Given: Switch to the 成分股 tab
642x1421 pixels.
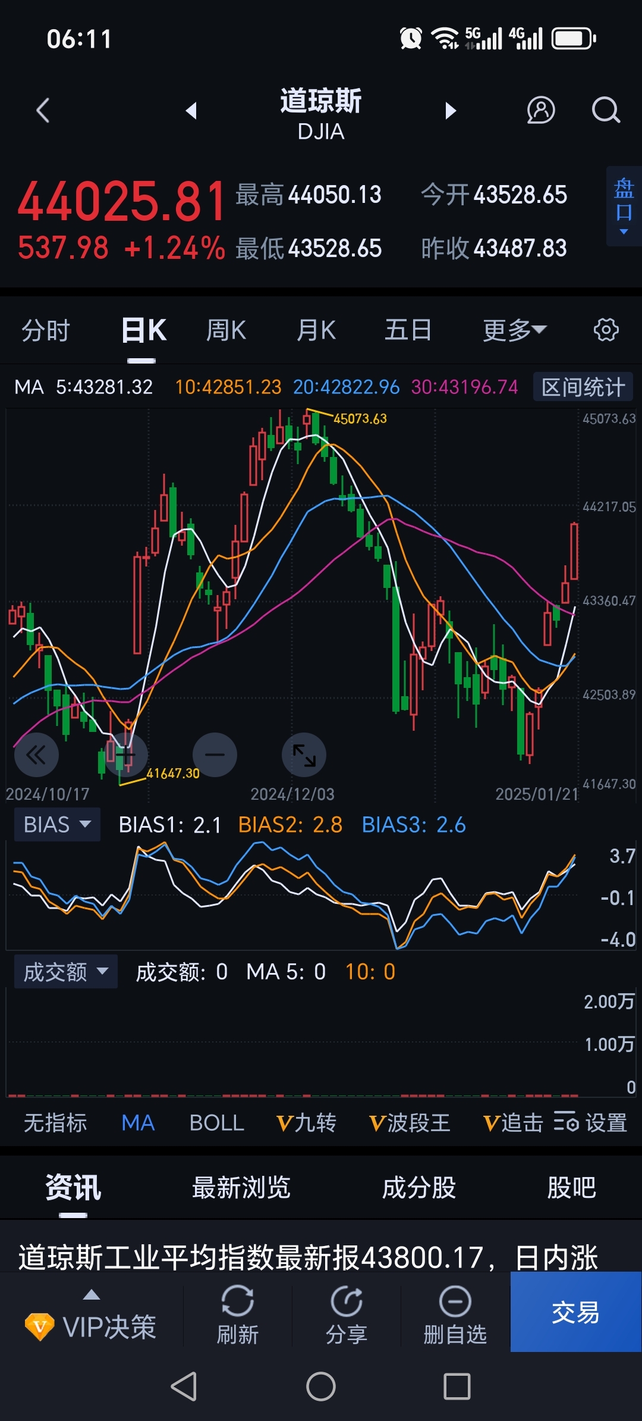Looking at the screenshot, I should click(x=418, y=1188).
